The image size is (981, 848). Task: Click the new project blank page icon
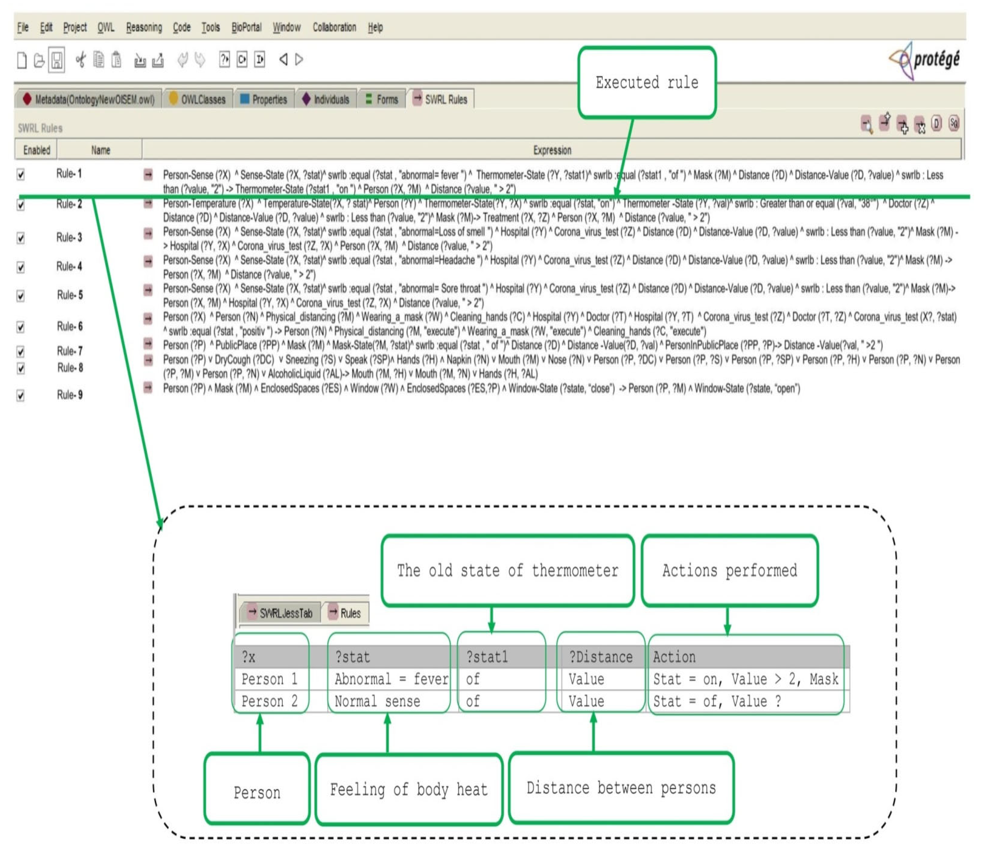22,61
